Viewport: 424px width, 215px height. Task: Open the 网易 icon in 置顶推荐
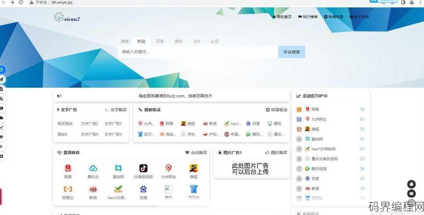pyautogui.click(x=68, y=168)
